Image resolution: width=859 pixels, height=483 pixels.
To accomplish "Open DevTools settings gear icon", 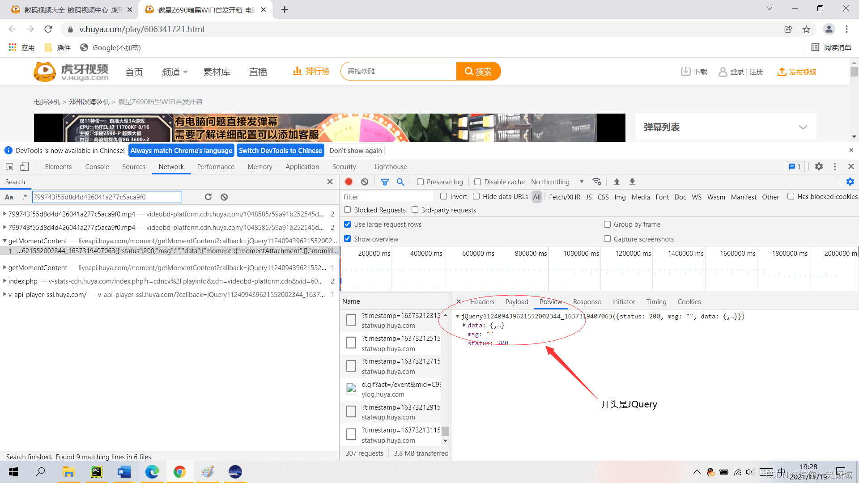I will (x=819, y=166).
